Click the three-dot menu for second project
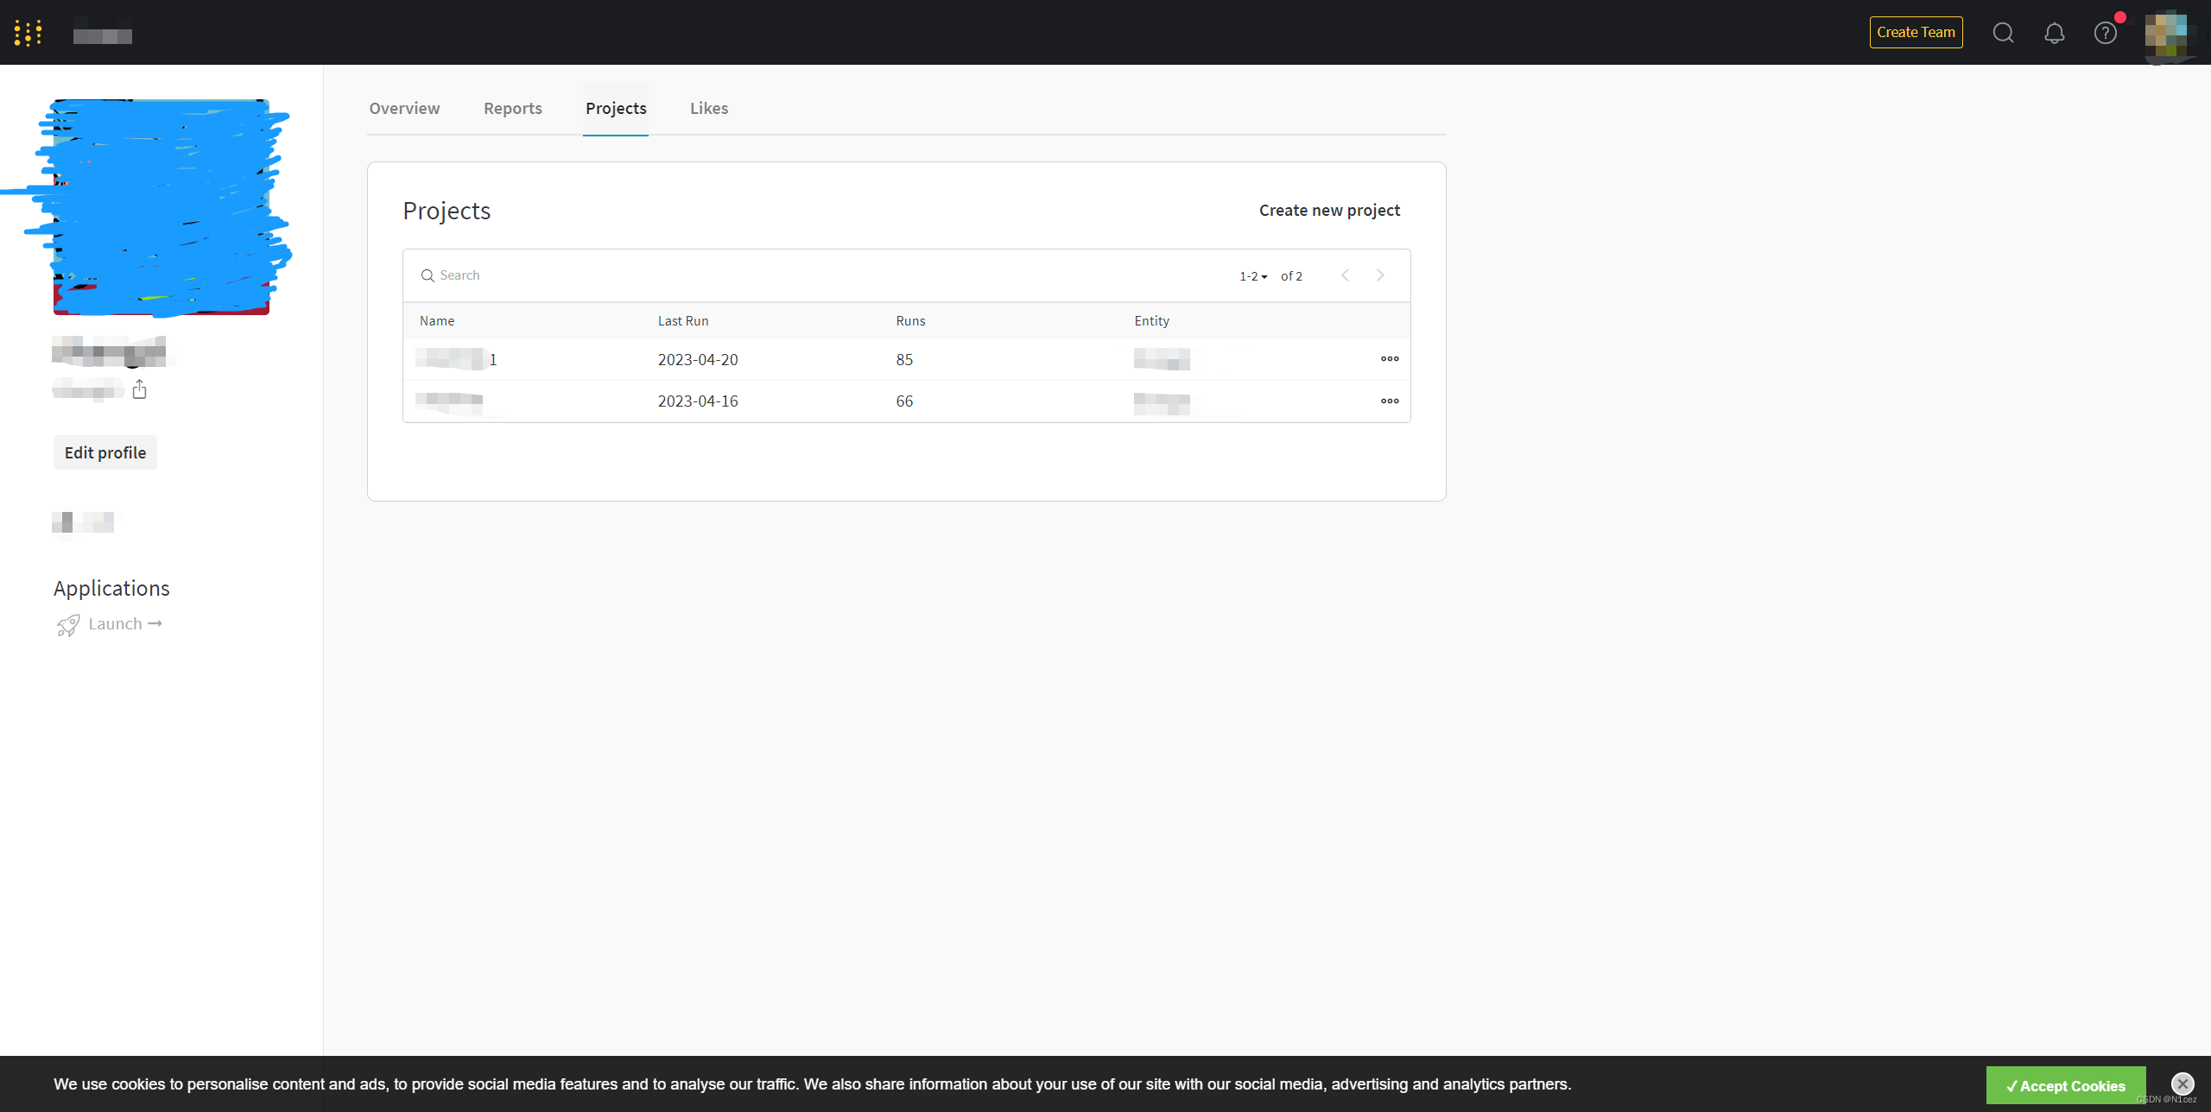Viewport: 2211px width, 1112px height. point(1389,400)
